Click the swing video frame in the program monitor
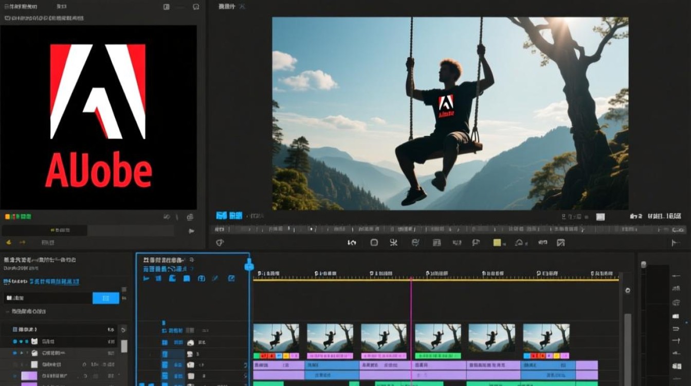Screen dimensions: 691x386 (x=450, y=114)
